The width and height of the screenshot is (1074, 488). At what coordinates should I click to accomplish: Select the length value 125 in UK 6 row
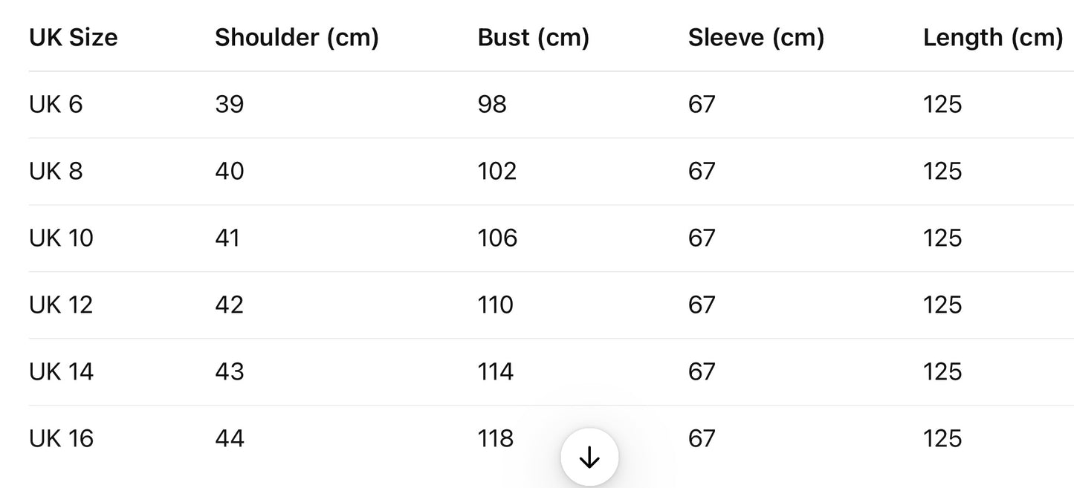coord(942,105)
